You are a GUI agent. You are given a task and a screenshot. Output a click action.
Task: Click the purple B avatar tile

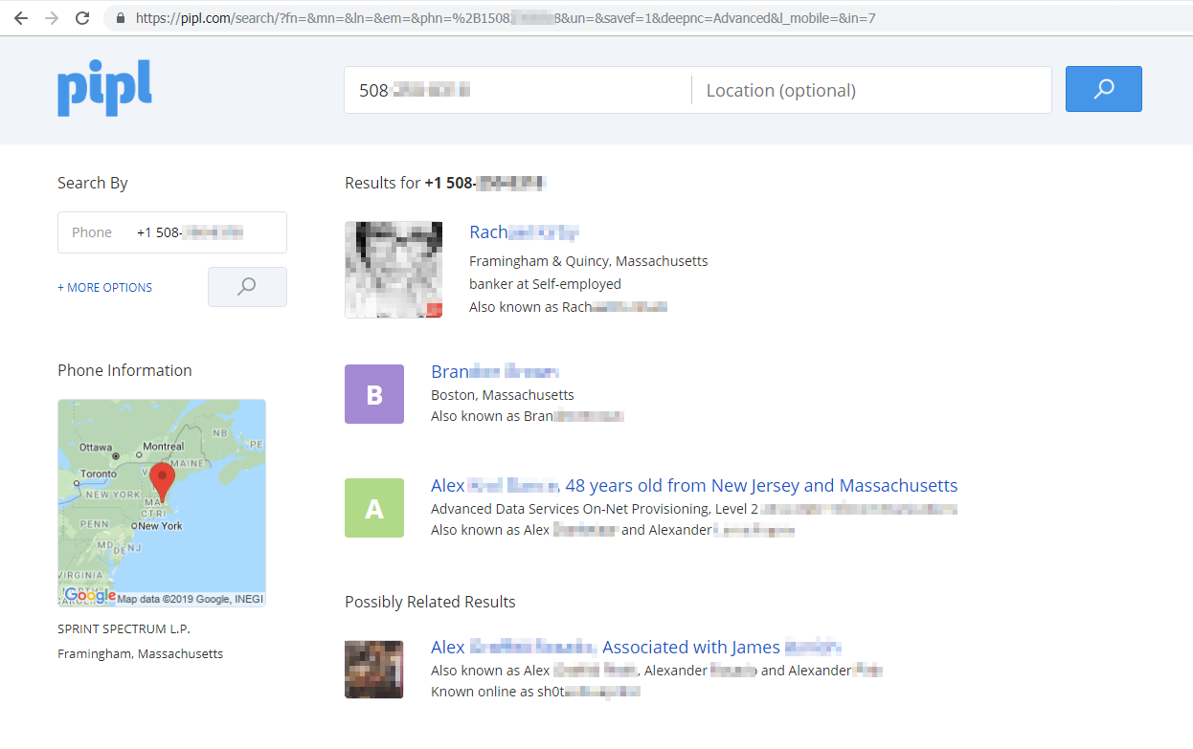[374, 394]
